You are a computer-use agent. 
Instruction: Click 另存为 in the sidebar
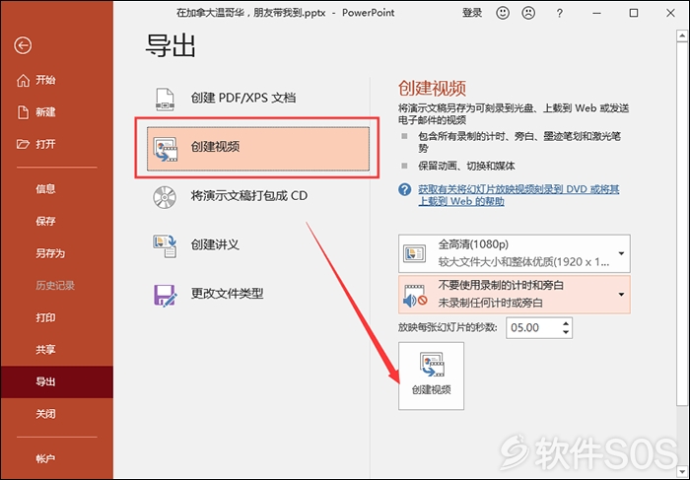[57, 253]
